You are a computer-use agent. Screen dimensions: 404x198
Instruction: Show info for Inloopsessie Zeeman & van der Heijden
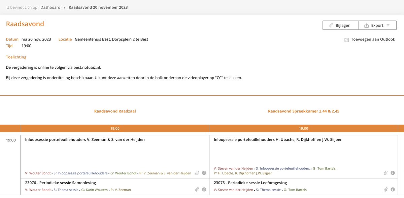[x=204, y=173]
